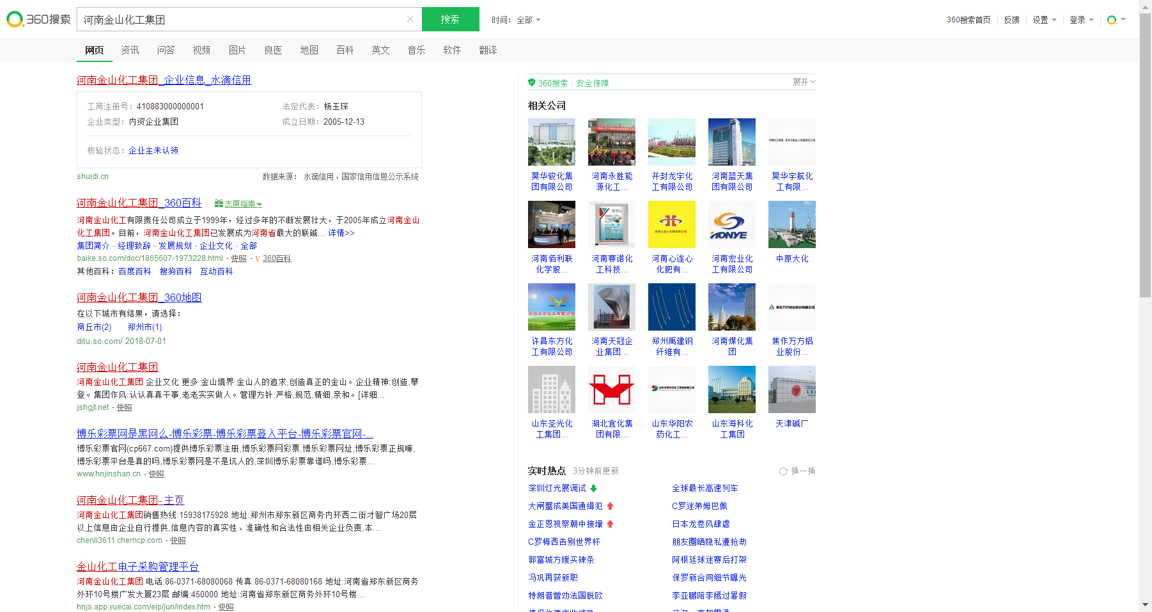1152x612 pixels.
Task: Click the 河南煤化集团 thumbnail
Action: click(x=732, y=307)
